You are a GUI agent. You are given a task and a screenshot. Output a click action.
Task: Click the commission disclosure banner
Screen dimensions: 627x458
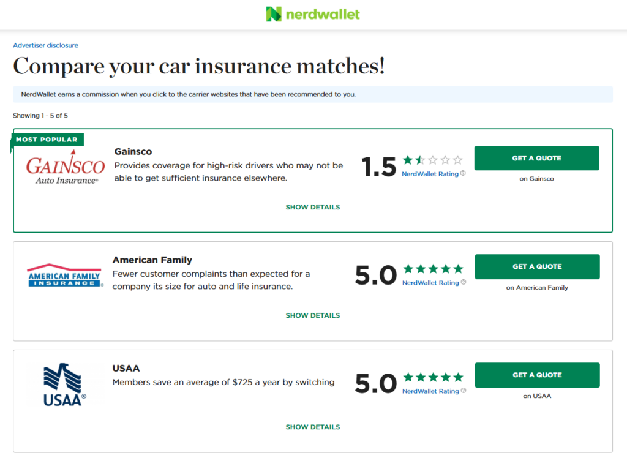[312, 94]
